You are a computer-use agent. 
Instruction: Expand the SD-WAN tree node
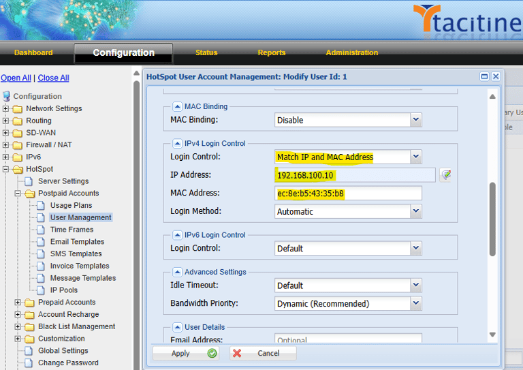point(5,133)
